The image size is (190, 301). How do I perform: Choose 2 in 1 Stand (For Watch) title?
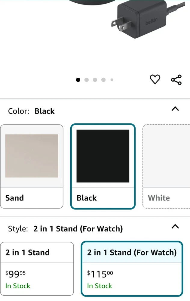132,253
